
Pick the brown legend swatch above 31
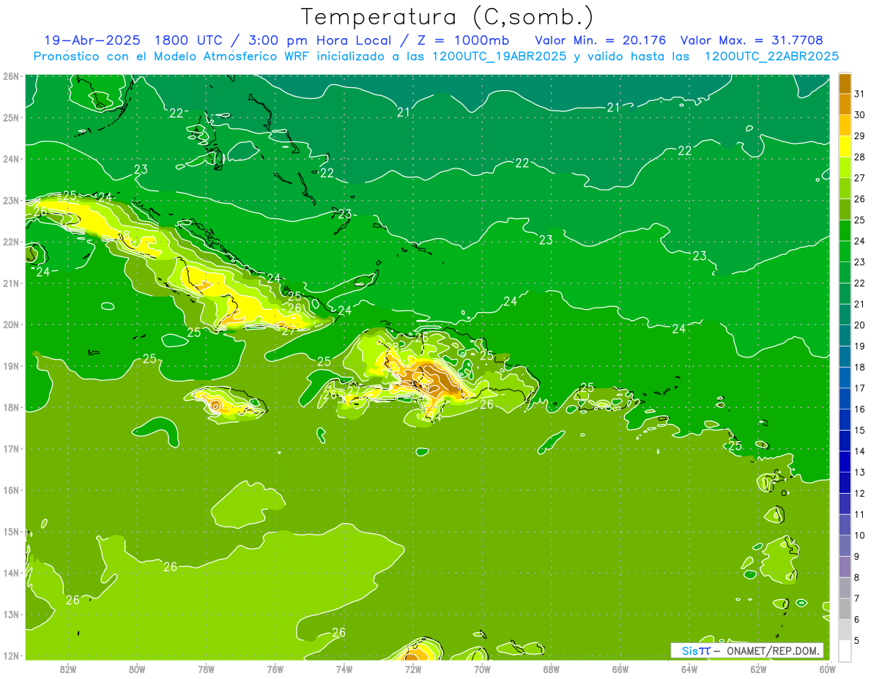coord(845,84)
